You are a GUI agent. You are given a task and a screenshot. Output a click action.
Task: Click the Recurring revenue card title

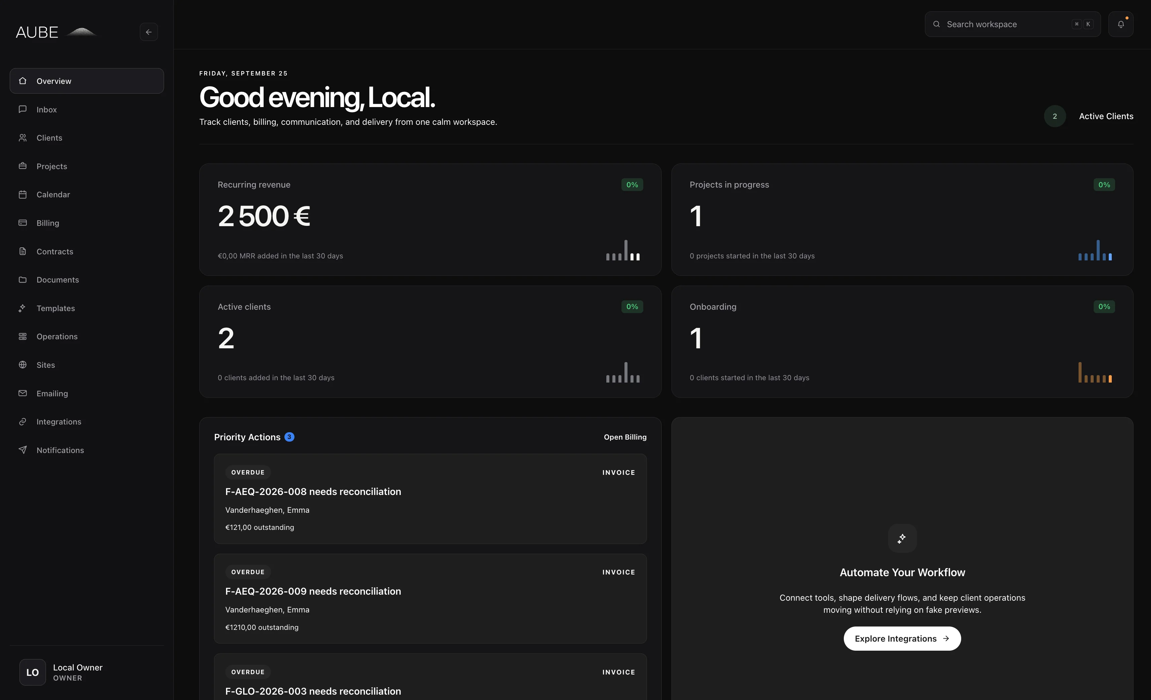coord(254,185)
